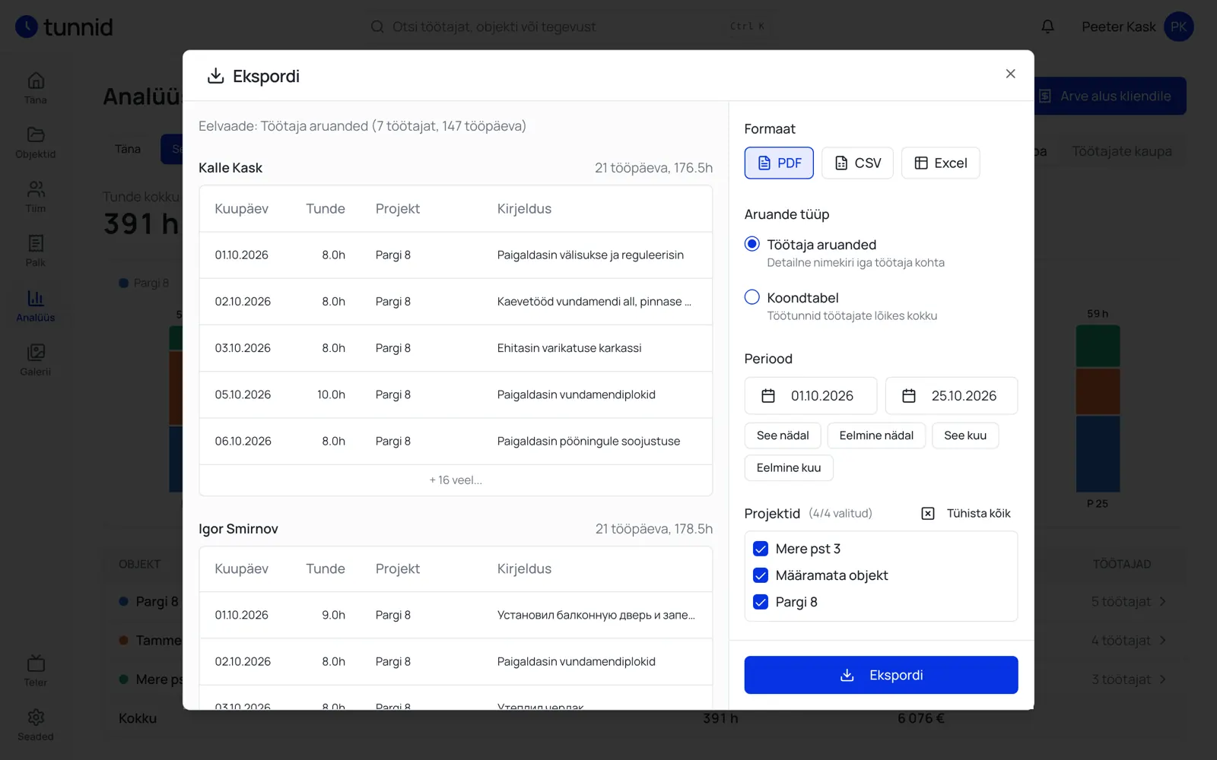This screenshot has width=1217, height=760.
Task: Open Analüüs chart icon in sidebar
Action: point(36,298)
